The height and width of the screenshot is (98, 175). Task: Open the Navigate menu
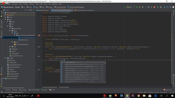(x=14, y=4)
